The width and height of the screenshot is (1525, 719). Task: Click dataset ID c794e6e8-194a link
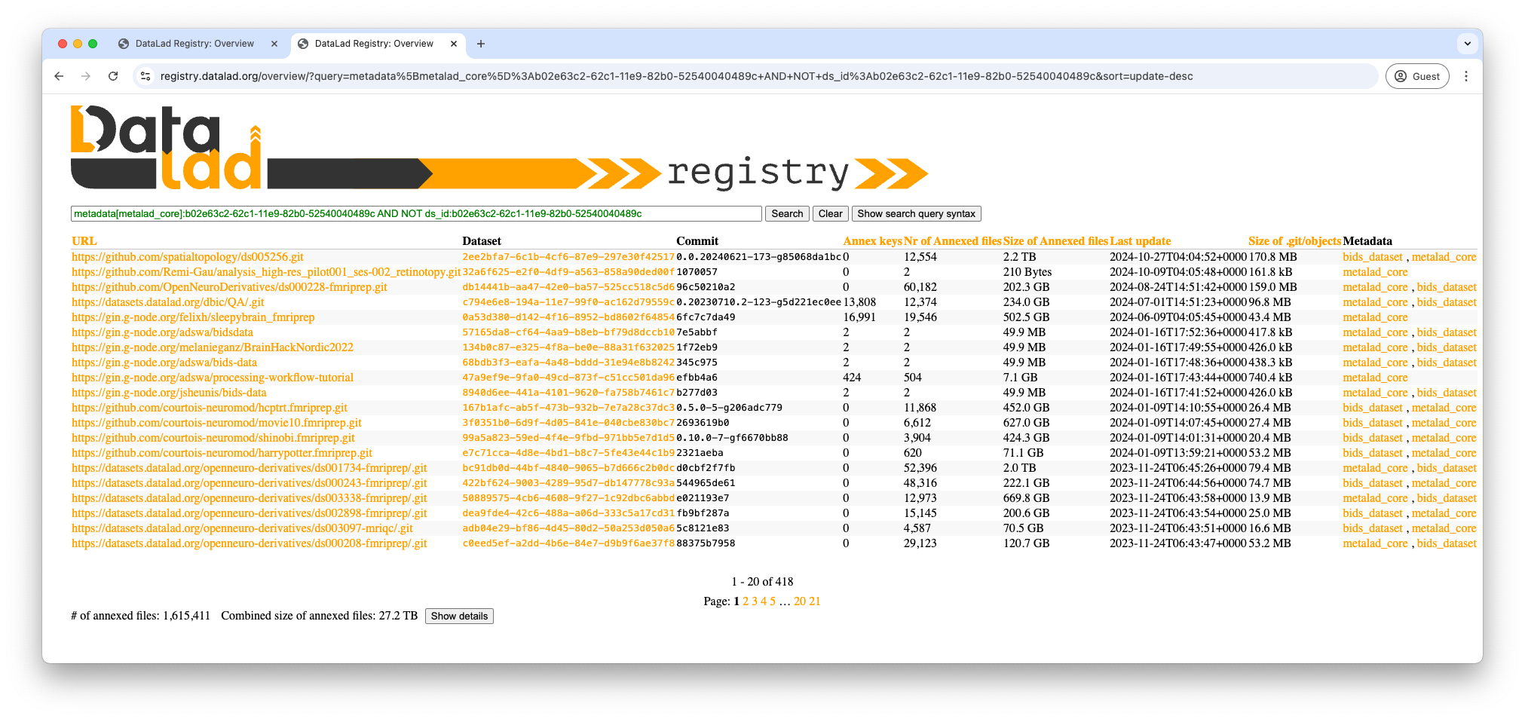pos(568,302)
